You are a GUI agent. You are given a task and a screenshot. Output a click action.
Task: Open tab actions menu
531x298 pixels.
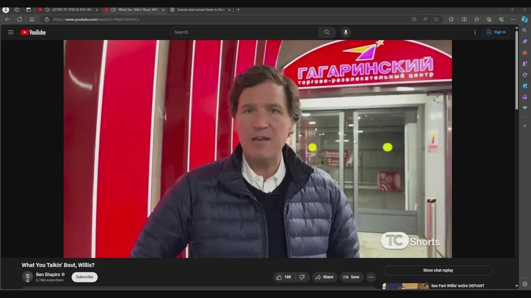28,10
